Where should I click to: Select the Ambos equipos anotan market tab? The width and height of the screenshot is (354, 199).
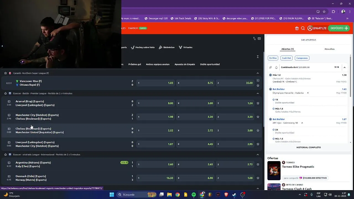coord(158,64)
